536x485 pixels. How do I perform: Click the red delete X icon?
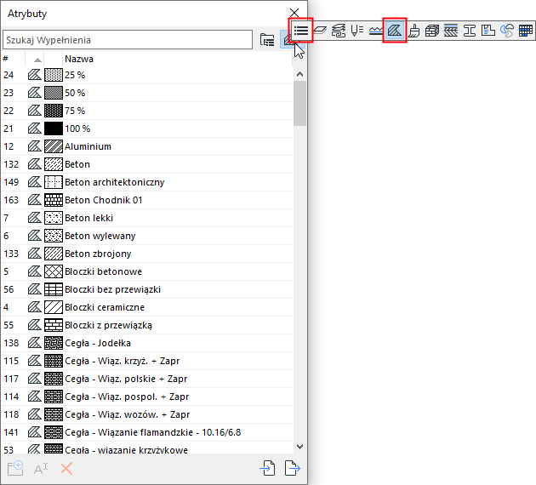tap(66, 469)
